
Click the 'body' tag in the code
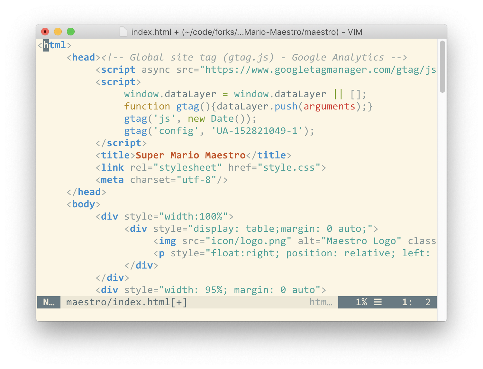[83, 204]
